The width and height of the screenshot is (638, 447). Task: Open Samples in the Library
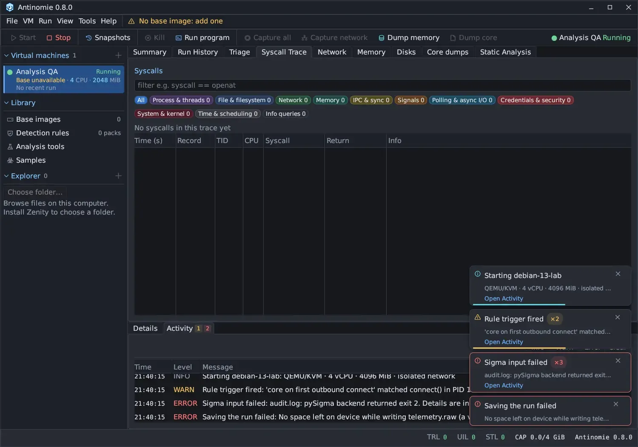(x=64, y=160)
